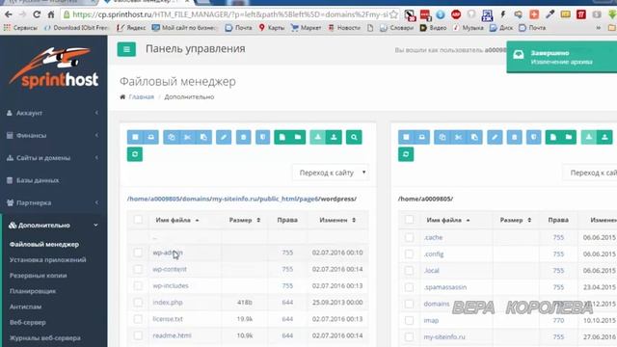Click the pencil rename icon in left panel toolbar
Viewport: 617px width, 347px height.
click(224, 137)
